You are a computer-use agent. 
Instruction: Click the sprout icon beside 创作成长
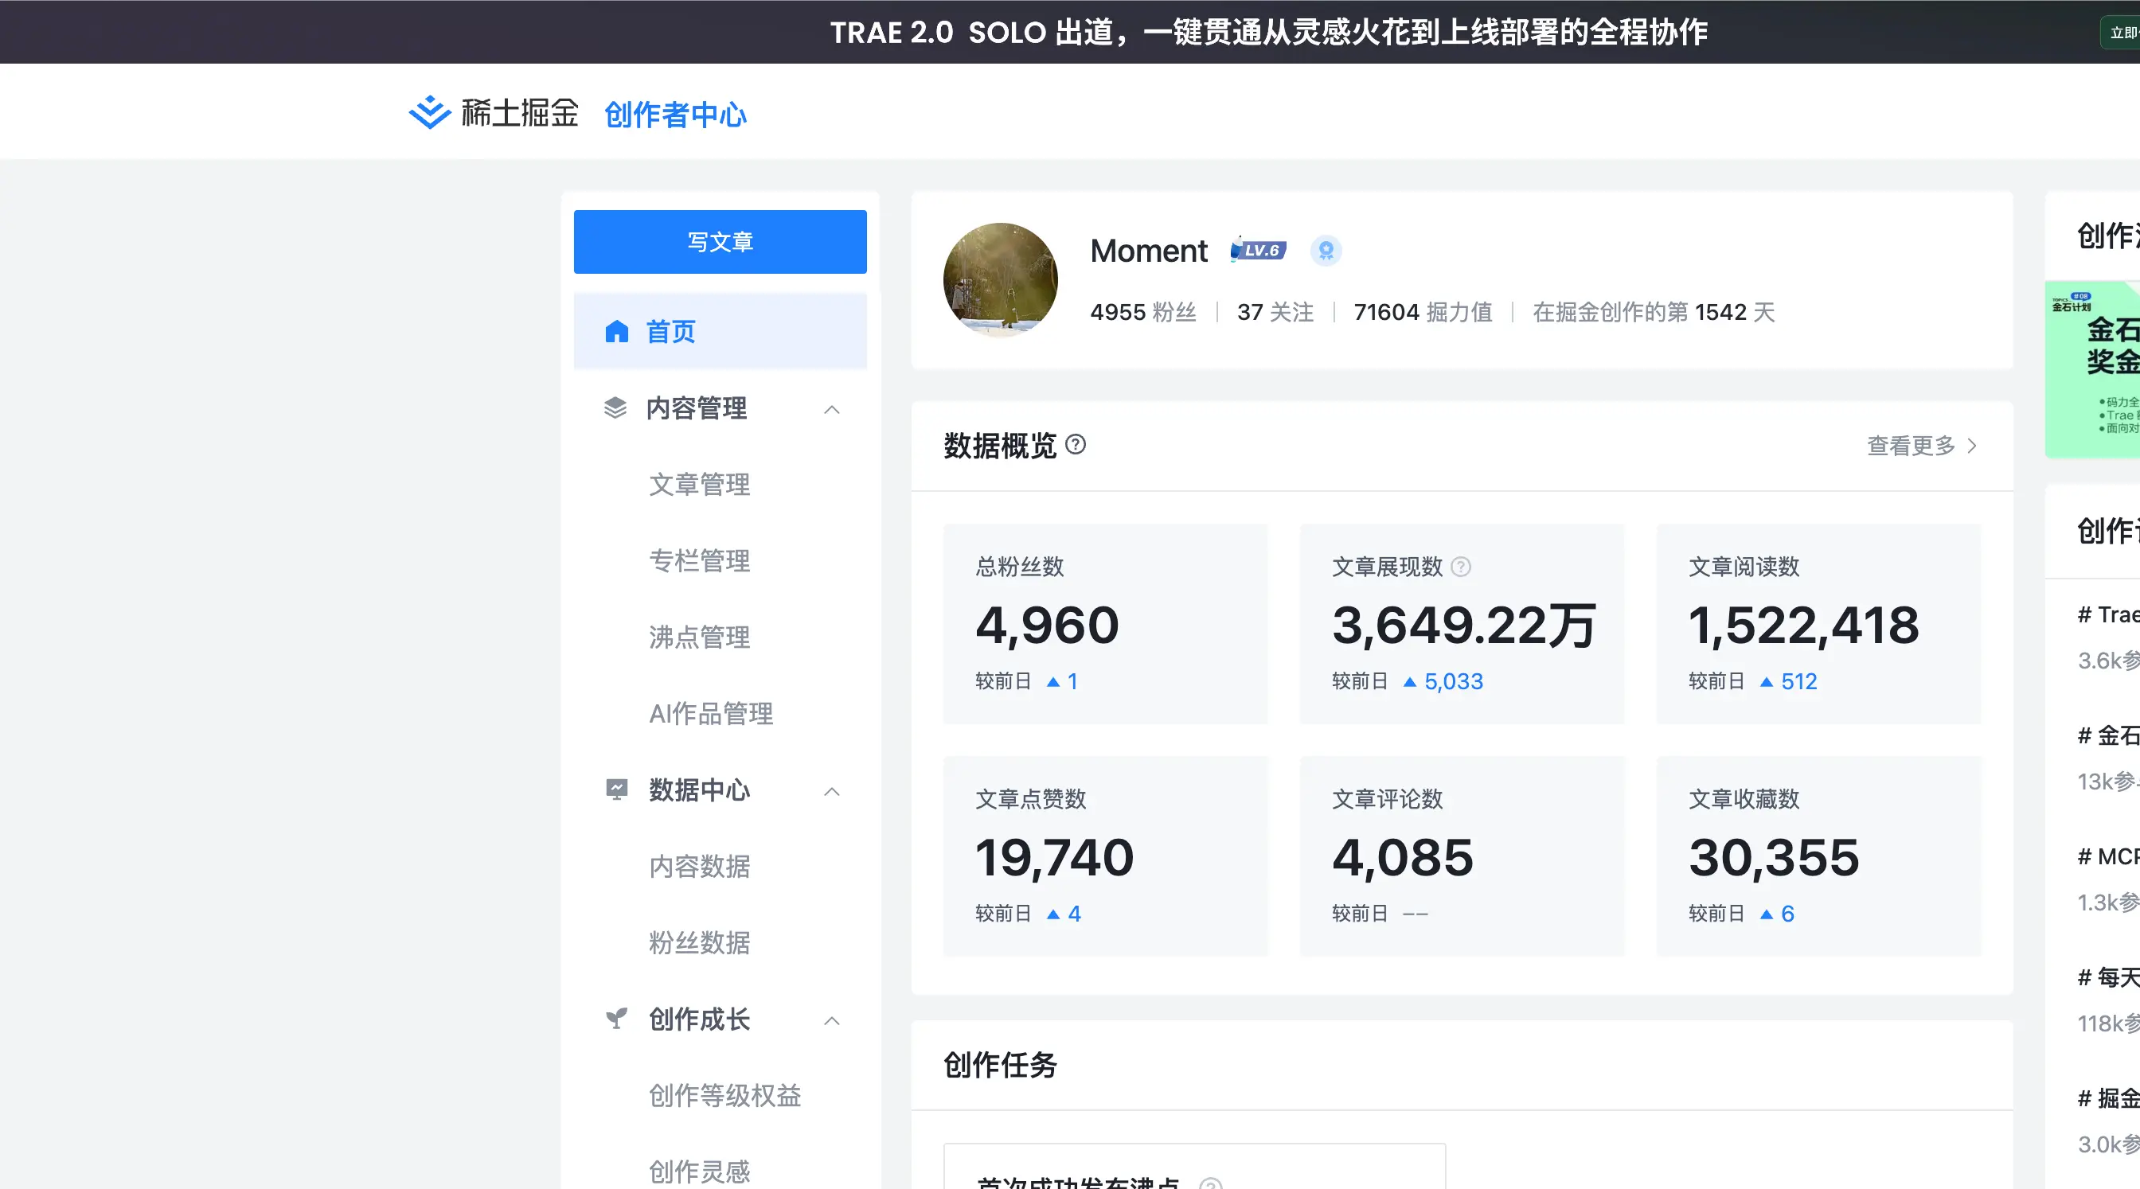click(x=616, y=1018)
